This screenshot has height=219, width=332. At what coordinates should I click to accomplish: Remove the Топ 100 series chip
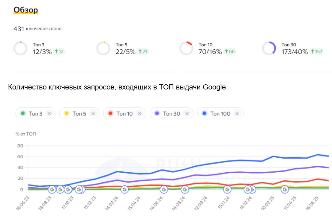(x=237, y=114)
